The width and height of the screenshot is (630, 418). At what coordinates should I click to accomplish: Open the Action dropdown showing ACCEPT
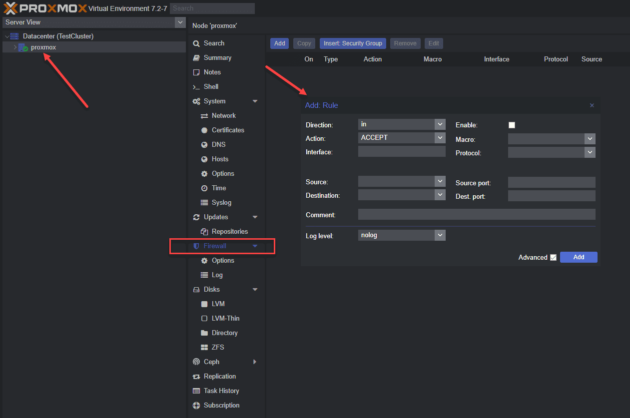coord(440,138)
